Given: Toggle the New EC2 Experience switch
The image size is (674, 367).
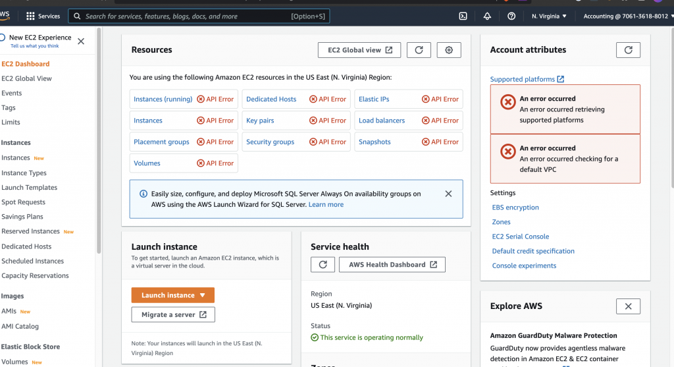Looking at the screenshot, I should (x=3, y=38).
